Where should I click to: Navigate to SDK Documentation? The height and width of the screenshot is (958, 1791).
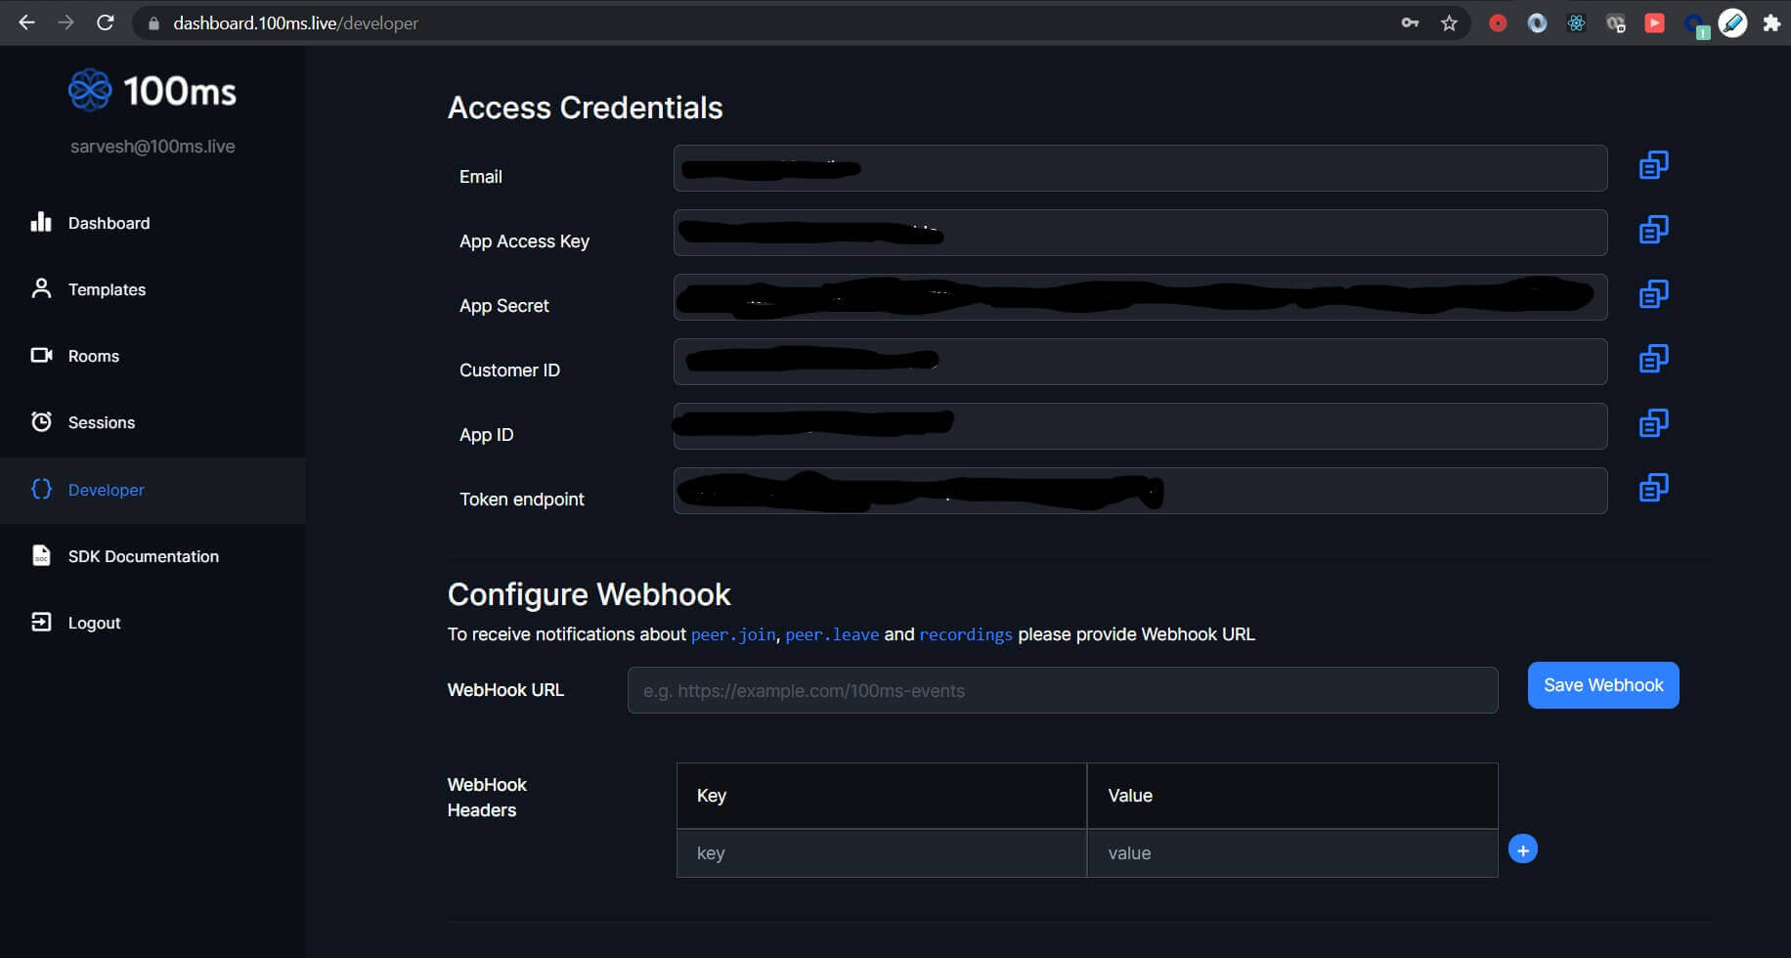(143, 556)
